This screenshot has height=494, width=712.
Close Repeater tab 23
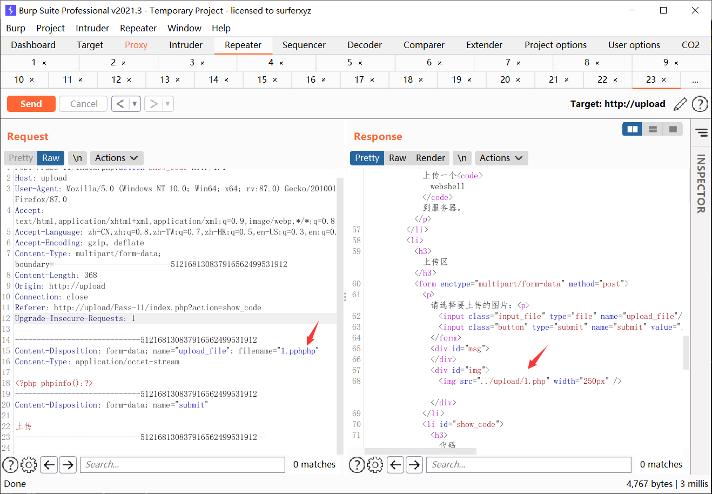[x=664, y=80]
